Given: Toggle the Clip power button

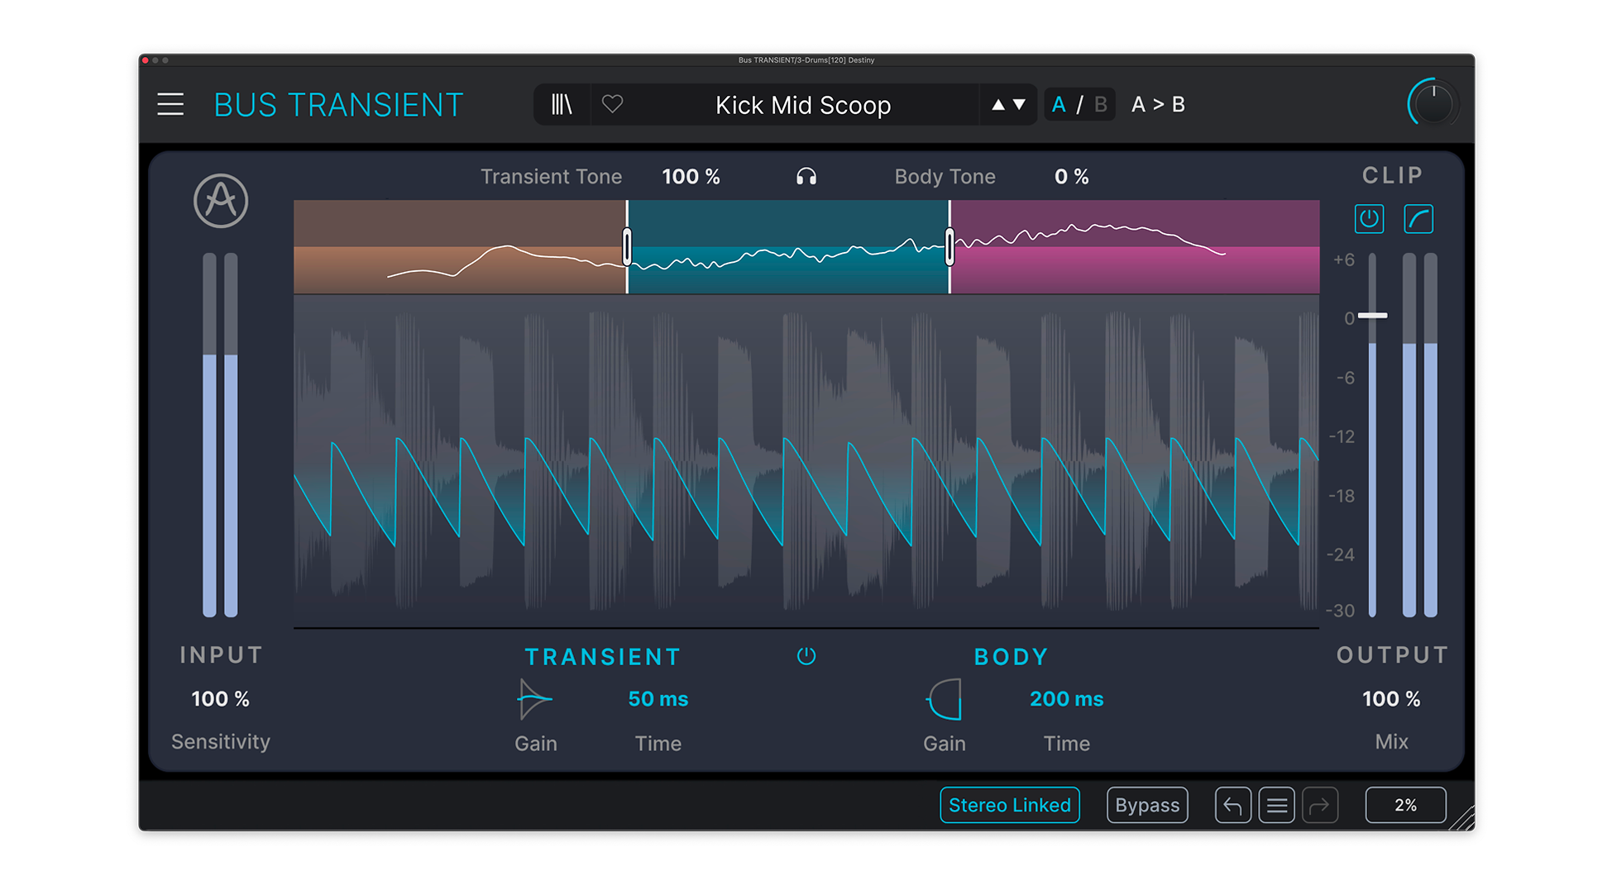Looking at the screenshot, I should click(x=1369, y=219).
